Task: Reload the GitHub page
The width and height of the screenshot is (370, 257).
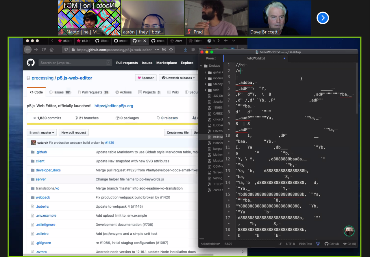Action: (44, 50)
